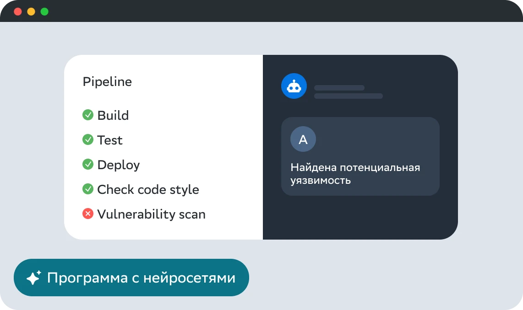Select the round "A" user avatar
Image resolution: width=523 pixels, height=310 pixels.
pos(303,139)
